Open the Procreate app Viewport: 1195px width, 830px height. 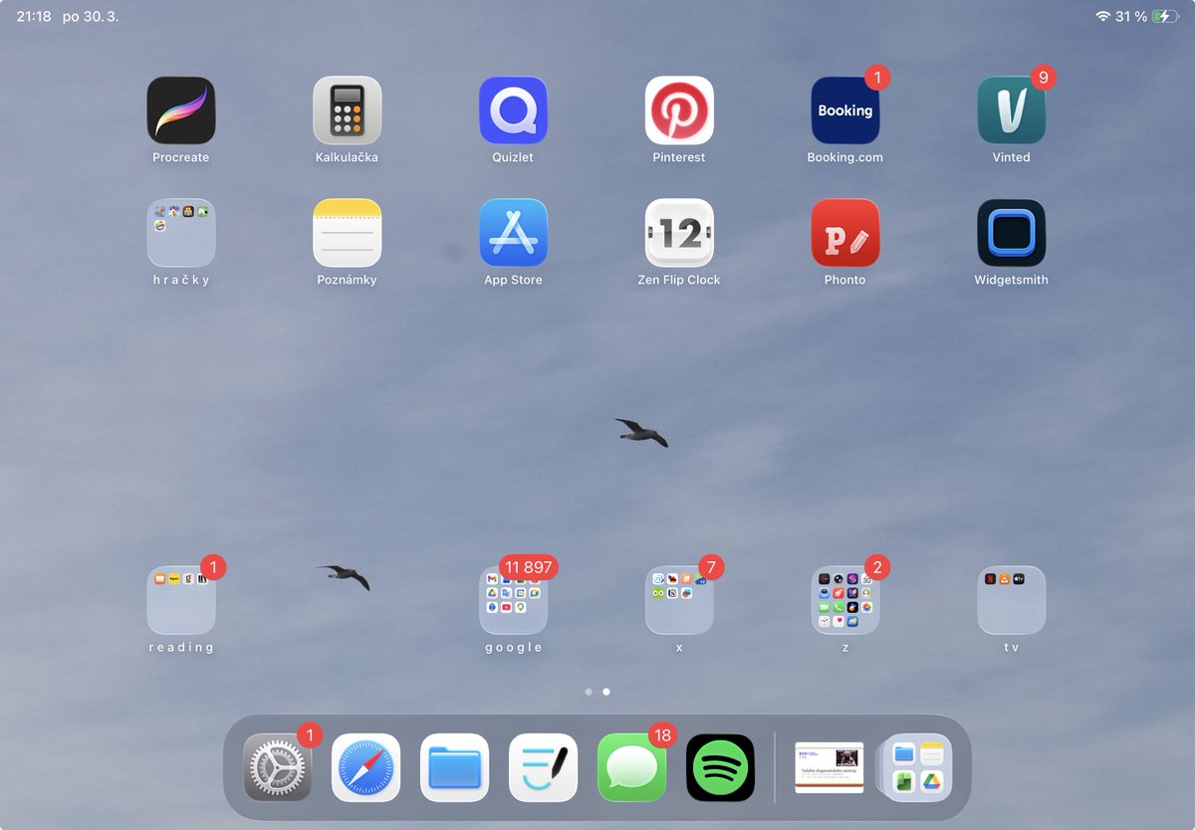tap(181, 110)
